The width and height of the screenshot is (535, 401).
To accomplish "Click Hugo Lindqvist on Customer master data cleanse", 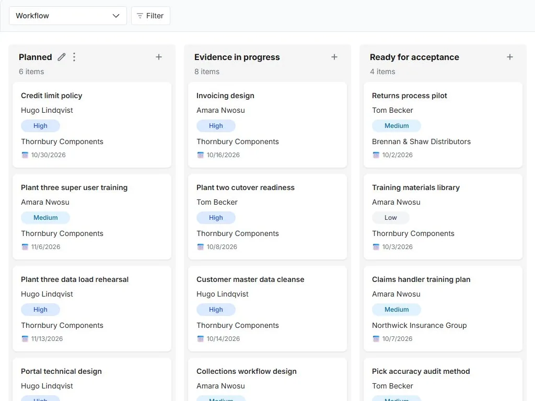I will pyautogui.click(x=223, y=294).
